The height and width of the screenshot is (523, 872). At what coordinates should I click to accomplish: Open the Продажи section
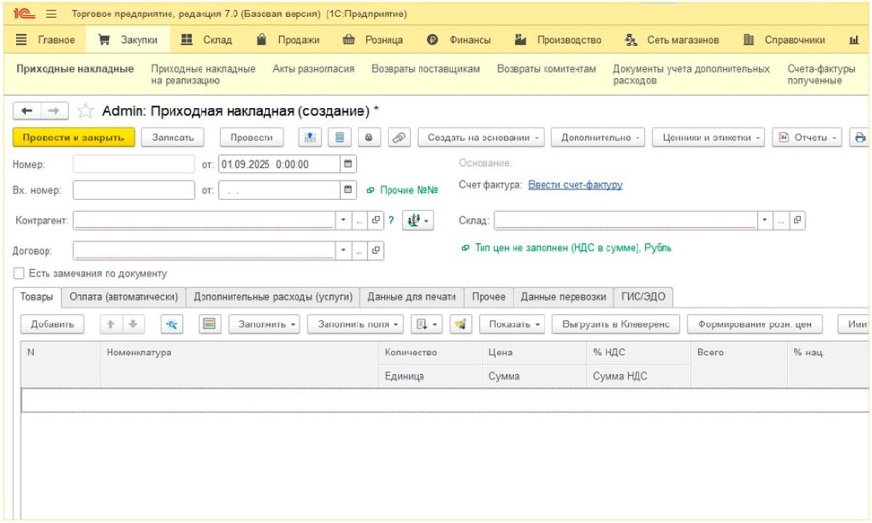point(288,40)
